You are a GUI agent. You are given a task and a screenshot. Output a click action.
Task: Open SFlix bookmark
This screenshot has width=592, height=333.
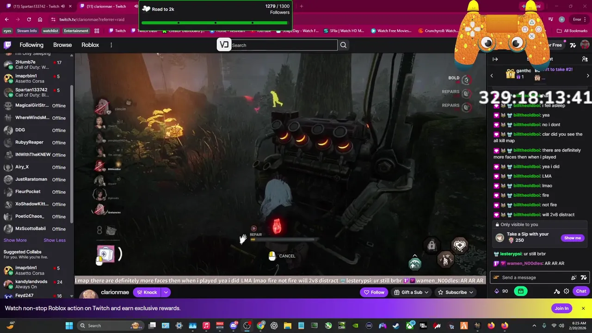343,31
